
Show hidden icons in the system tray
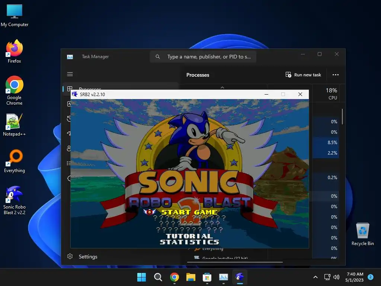[x=316, y=277]
